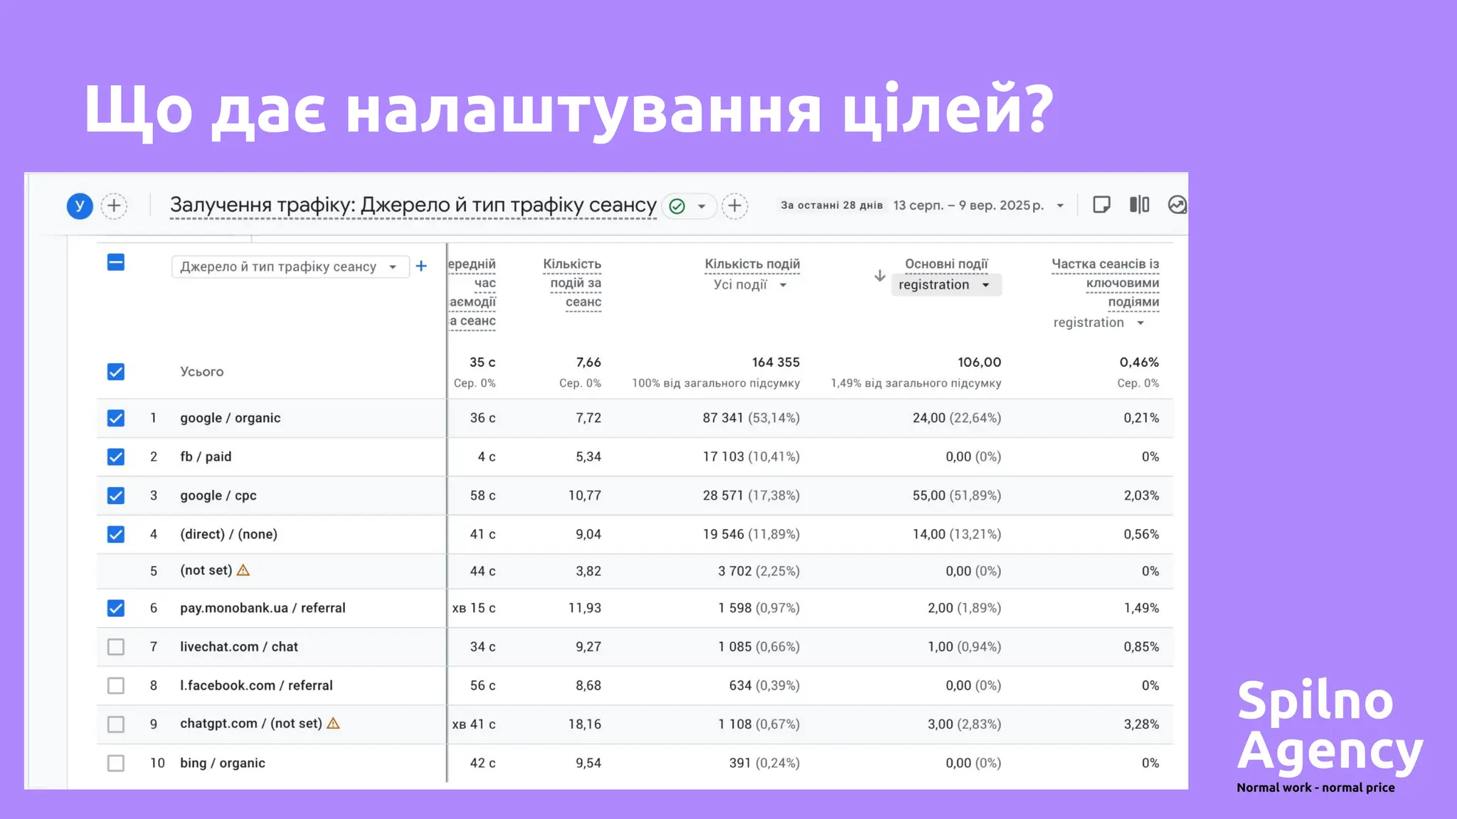Viewport: 1457px width, 819px height.
Task: Click the warning icon next to 'chatgpt.com / (not set)'
Action: 333,723
